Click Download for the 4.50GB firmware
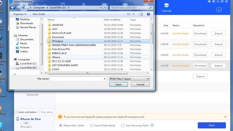 pos(200,33)
